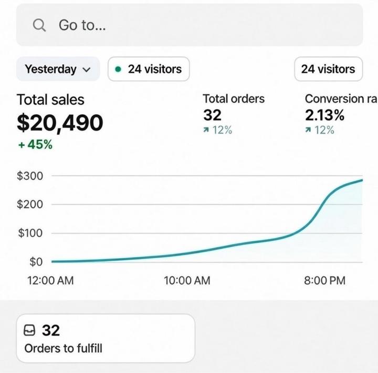This screenshot has width=378, height=373.
Task: Open the Yesterday date range dropdown
Action: (x=58, y=69)
